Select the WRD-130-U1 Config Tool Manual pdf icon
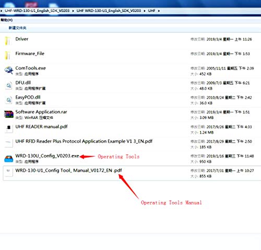 coord(8,172)
